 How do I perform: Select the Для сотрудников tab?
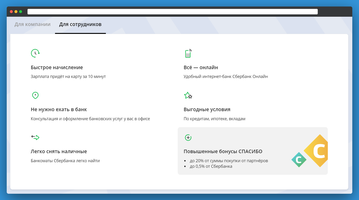point(80,24)
